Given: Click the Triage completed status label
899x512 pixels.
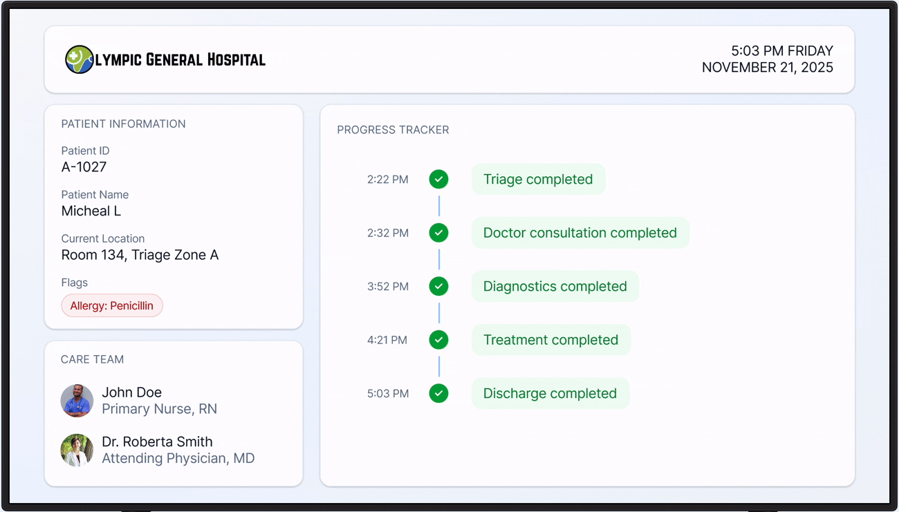Looking at the screenshot, I should pyautogui.click(x=538, y=180).
